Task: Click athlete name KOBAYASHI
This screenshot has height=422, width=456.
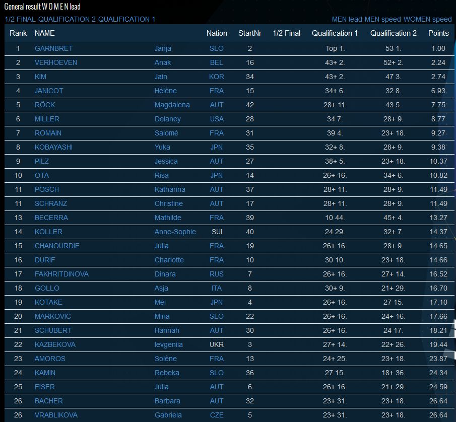Action: (x=54, y=147)
